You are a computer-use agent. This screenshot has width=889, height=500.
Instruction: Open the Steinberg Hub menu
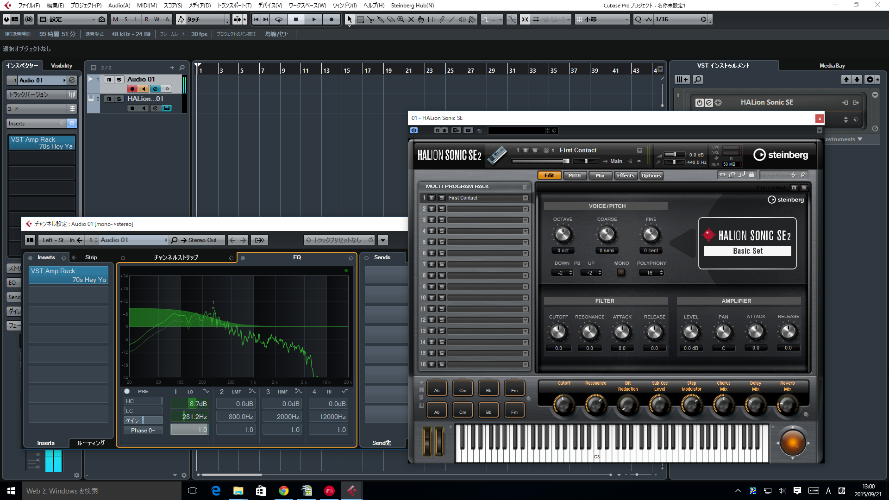tap(413, 6)
